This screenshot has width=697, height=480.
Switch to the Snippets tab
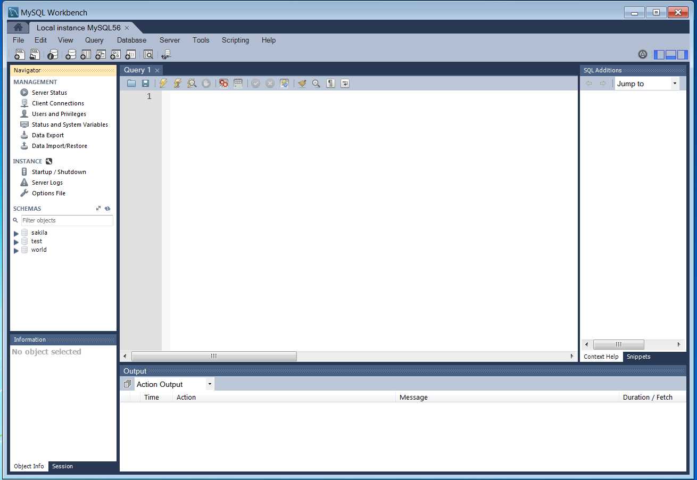tap(638, 357)
